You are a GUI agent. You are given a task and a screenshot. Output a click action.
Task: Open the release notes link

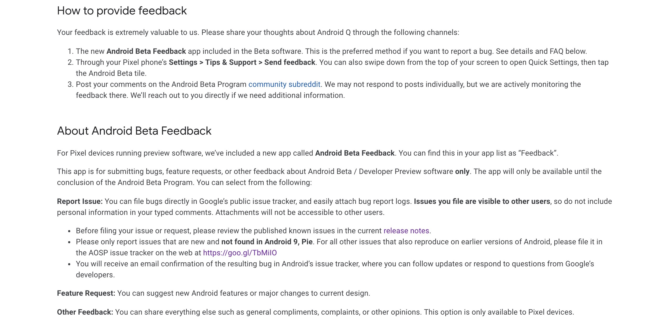click(x=406, y=231)
